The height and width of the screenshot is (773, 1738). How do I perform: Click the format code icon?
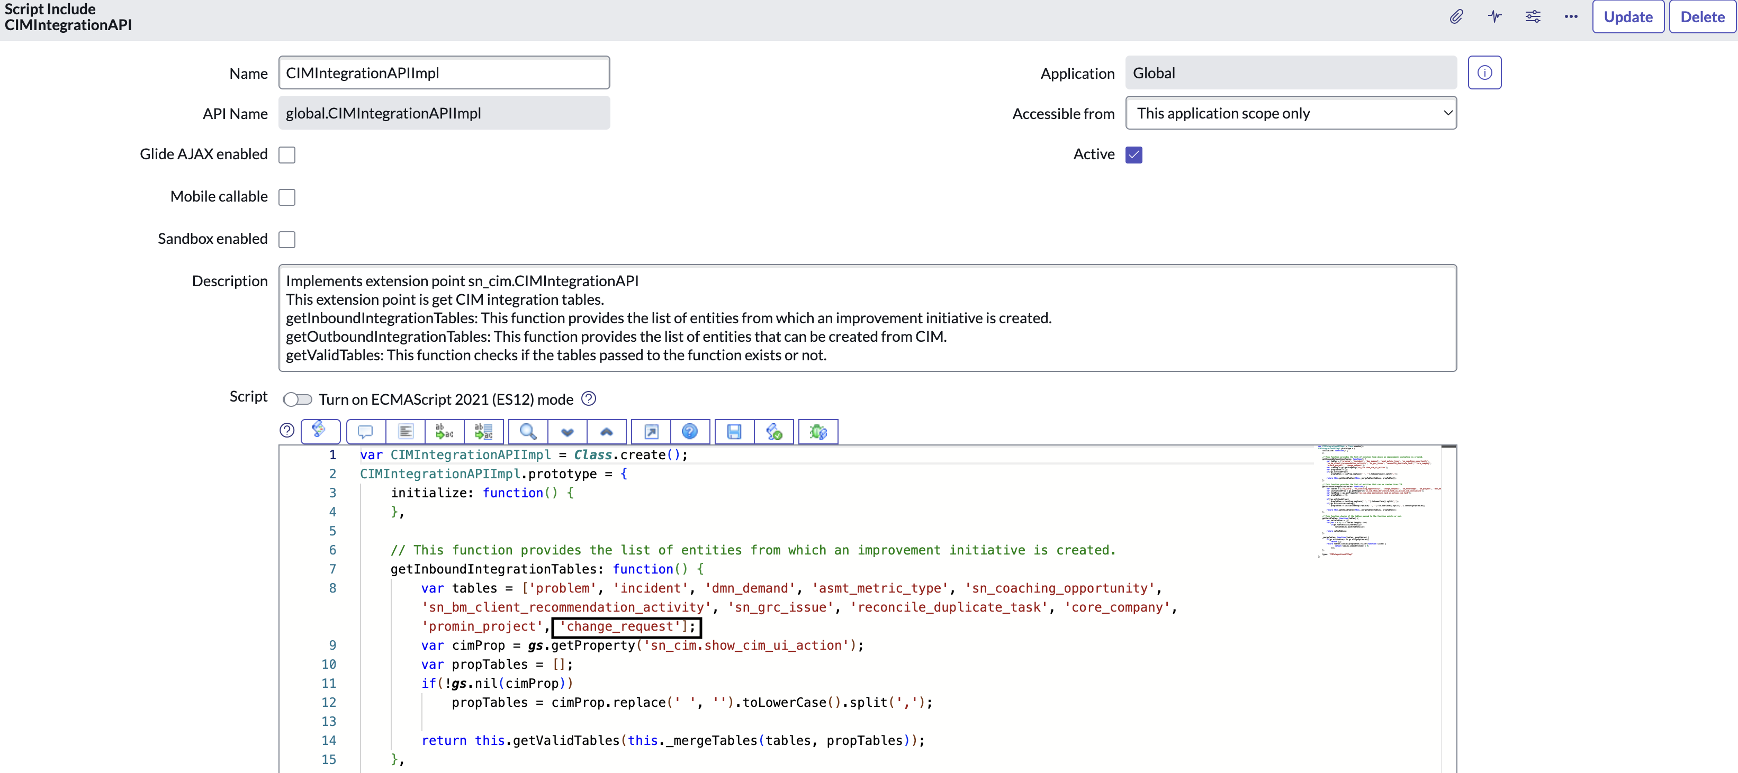pyautogui.click(x=406, y=432)
